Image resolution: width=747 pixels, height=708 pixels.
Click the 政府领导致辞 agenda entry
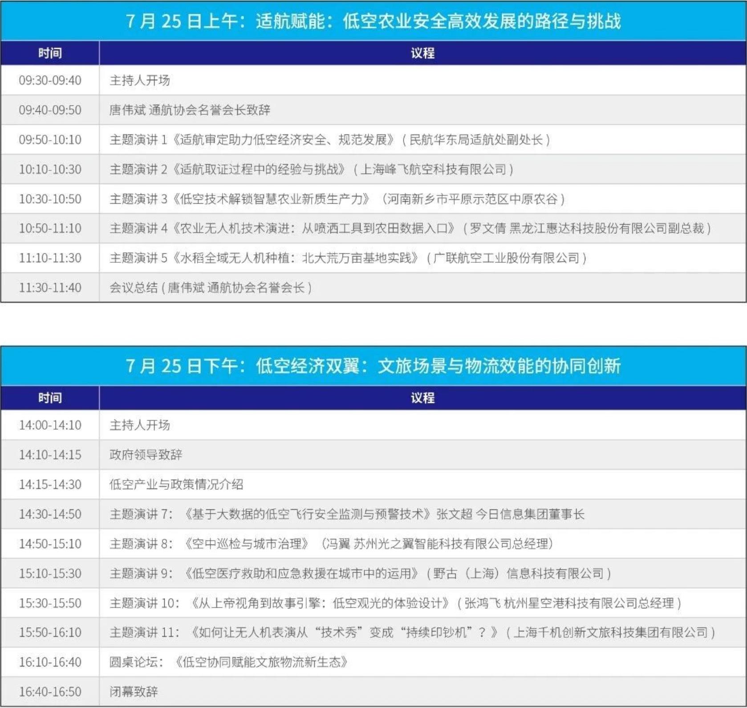click(x=146, y=455)
